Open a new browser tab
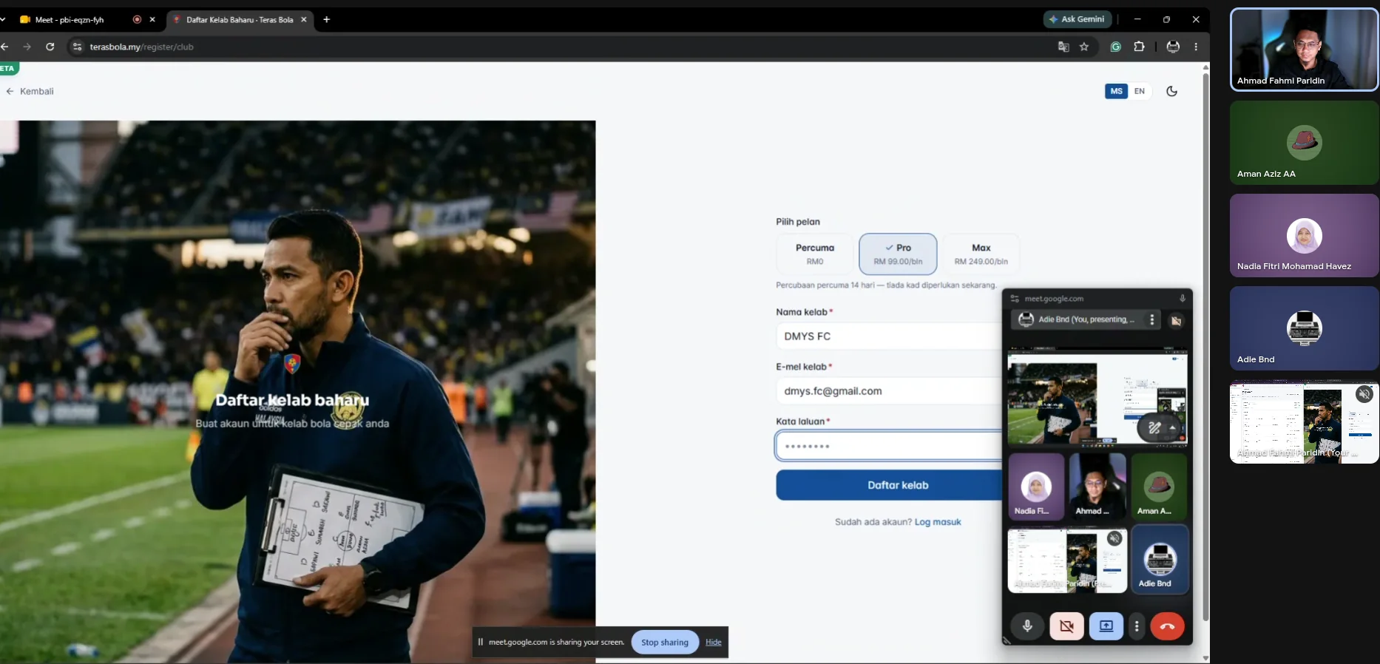 pyautogui.click(x=326, y=20)
